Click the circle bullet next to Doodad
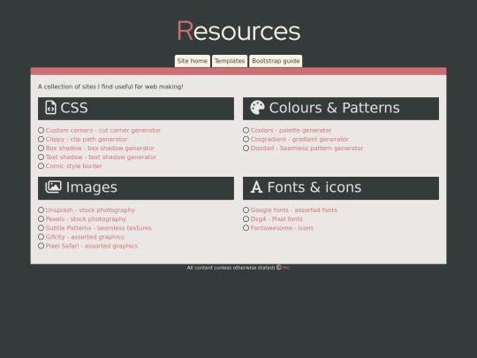The image size is (477, 358). point(246,148)
